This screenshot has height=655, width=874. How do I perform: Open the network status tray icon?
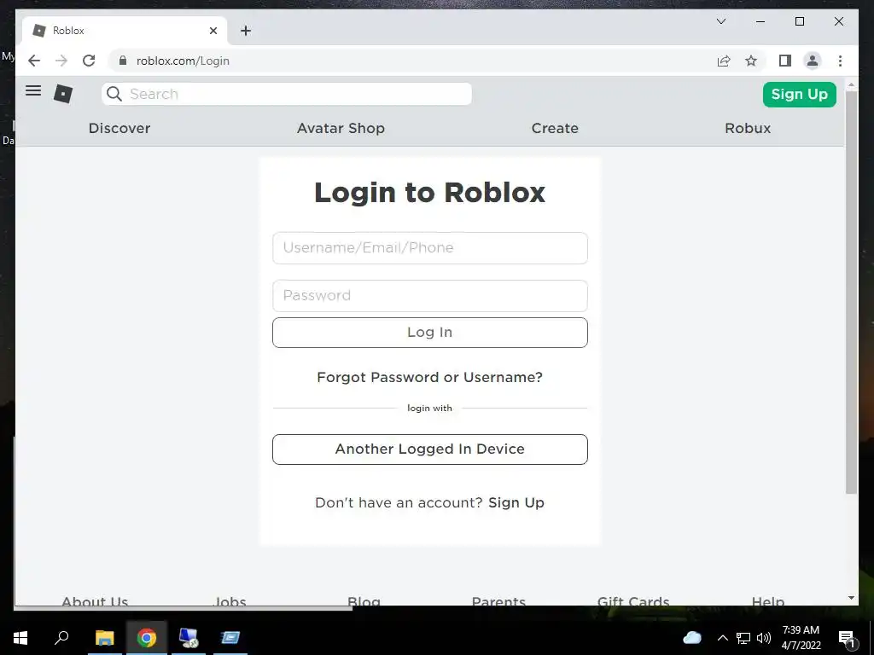pos(743,638)
